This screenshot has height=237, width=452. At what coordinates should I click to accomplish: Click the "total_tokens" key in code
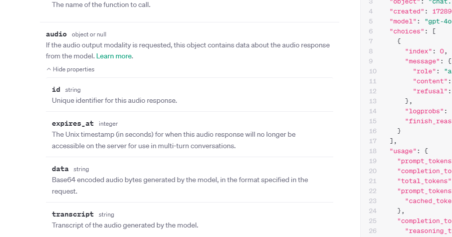pyautogui.click(x=424, y=181)
